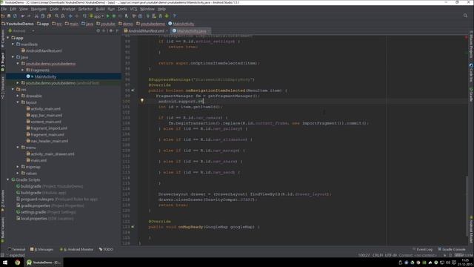
Task: Expand the Fragments package node
Action: coord(23,70)
